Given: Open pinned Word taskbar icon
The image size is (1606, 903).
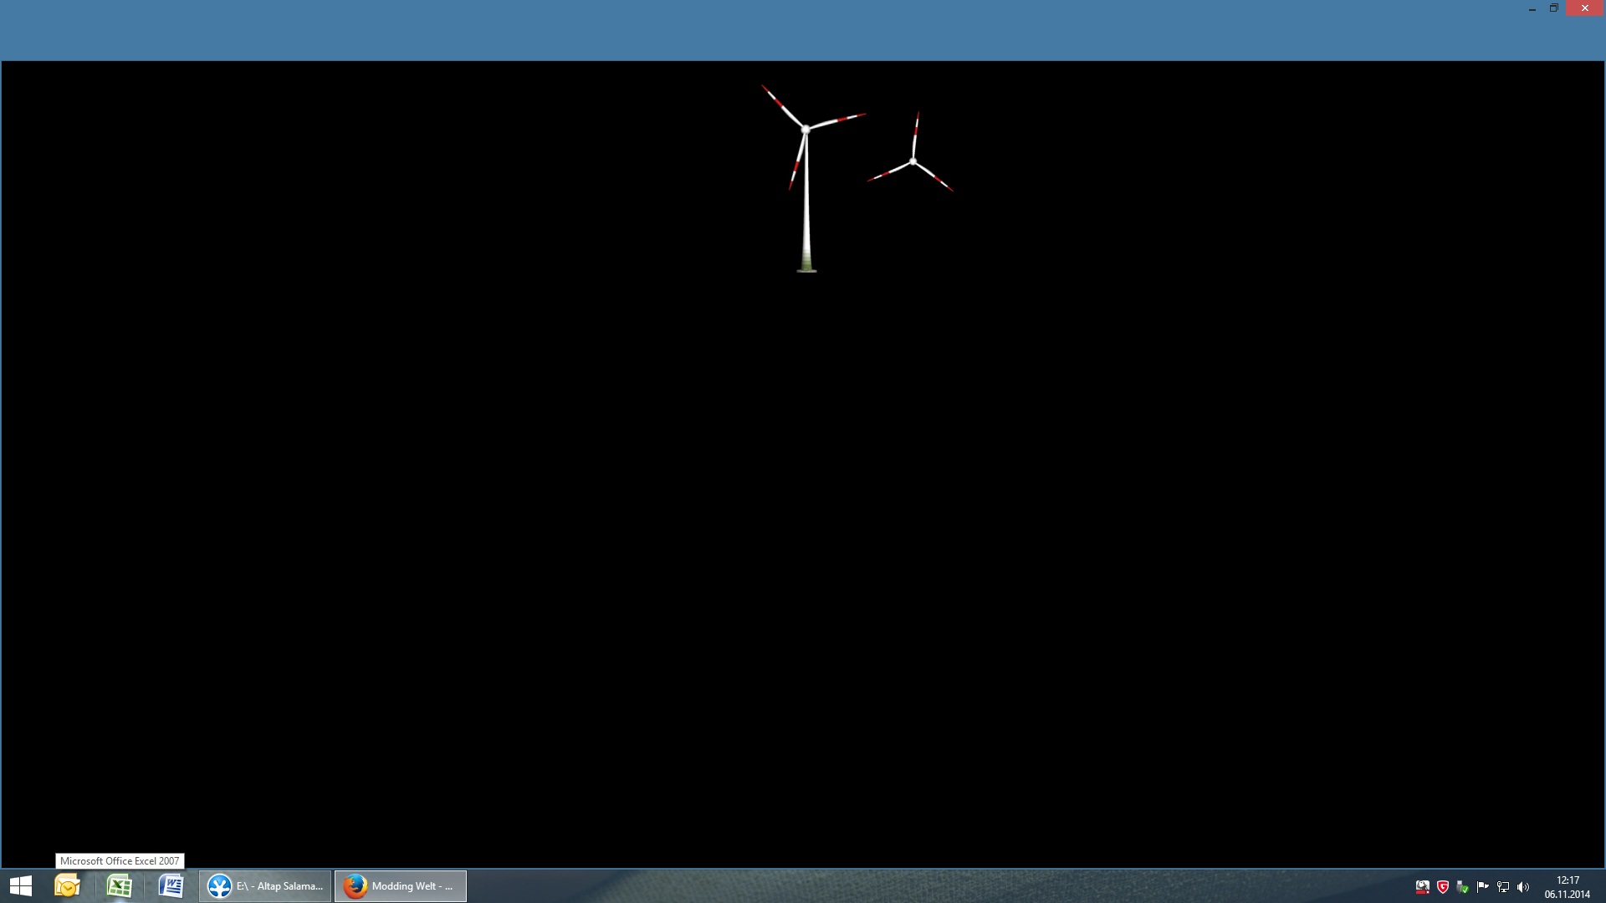Looking at the screenshot, I should tap(171, 885).
